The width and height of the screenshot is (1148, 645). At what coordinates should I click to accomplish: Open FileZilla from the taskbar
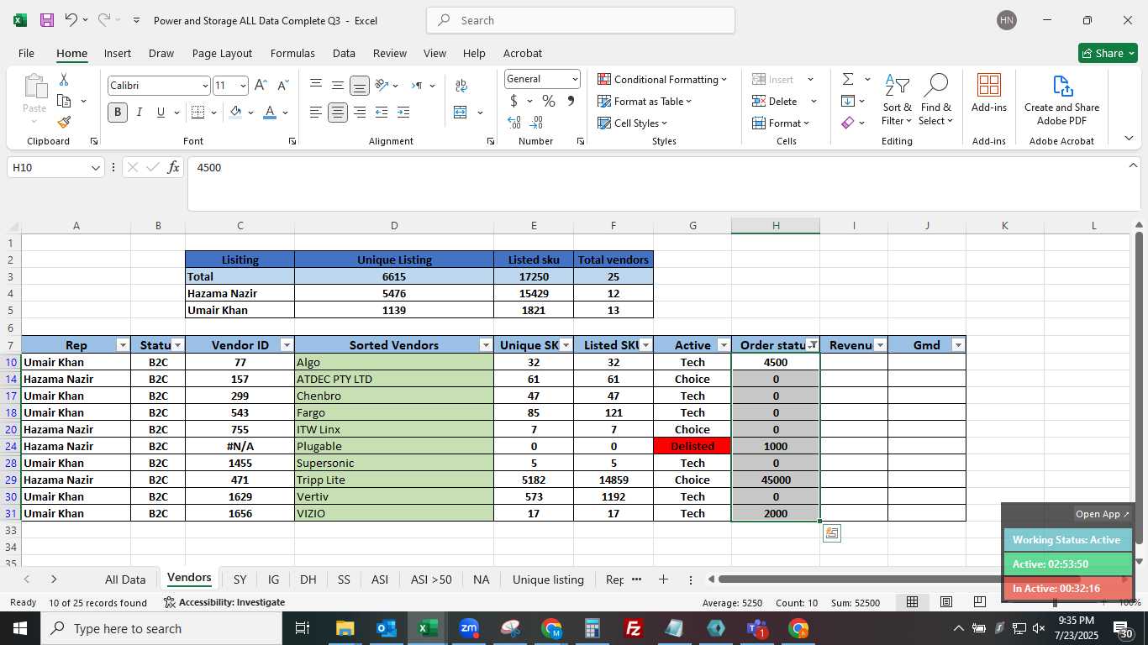tap(634, 628)
